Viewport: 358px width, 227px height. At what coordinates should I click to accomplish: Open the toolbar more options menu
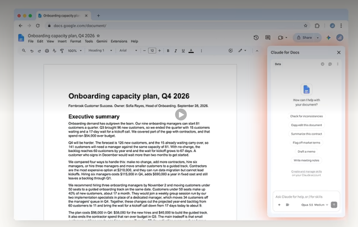click(201, 51)
